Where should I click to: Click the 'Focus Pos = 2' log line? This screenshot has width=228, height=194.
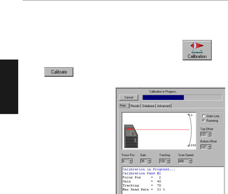[142, 177]
